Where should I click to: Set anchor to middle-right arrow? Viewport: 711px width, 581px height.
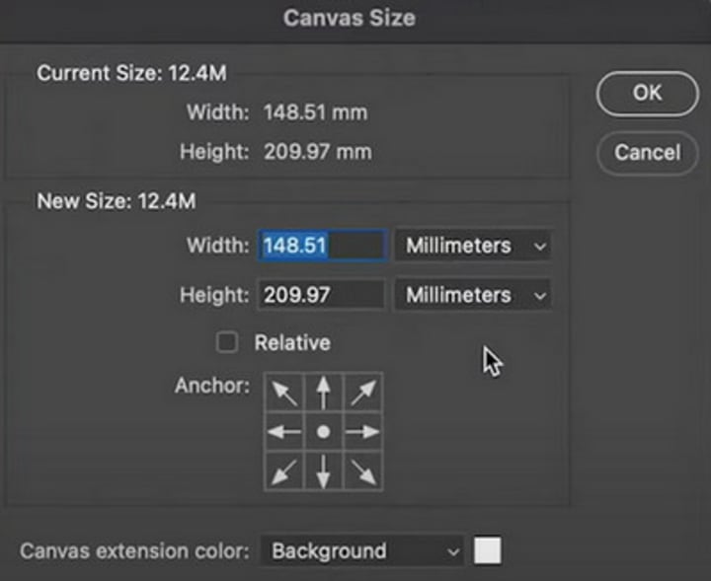(x=362, y=432)
